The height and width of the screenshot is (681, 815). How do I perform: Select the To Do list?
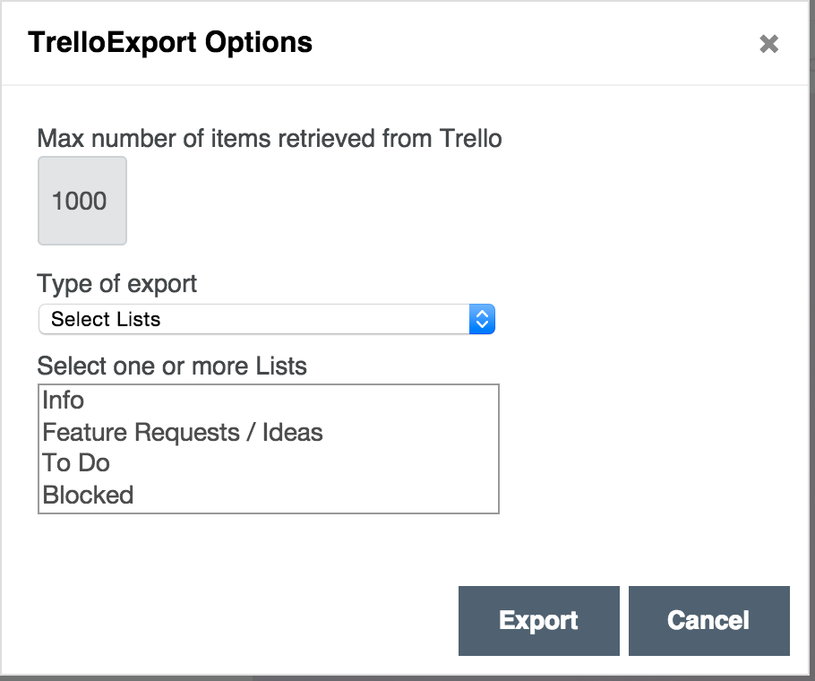coord(75,463)
